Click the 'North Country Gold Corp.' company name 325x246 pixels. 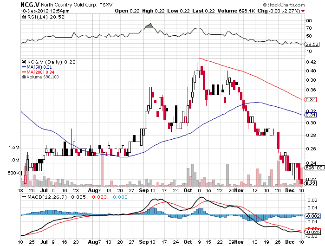[69, 5]
